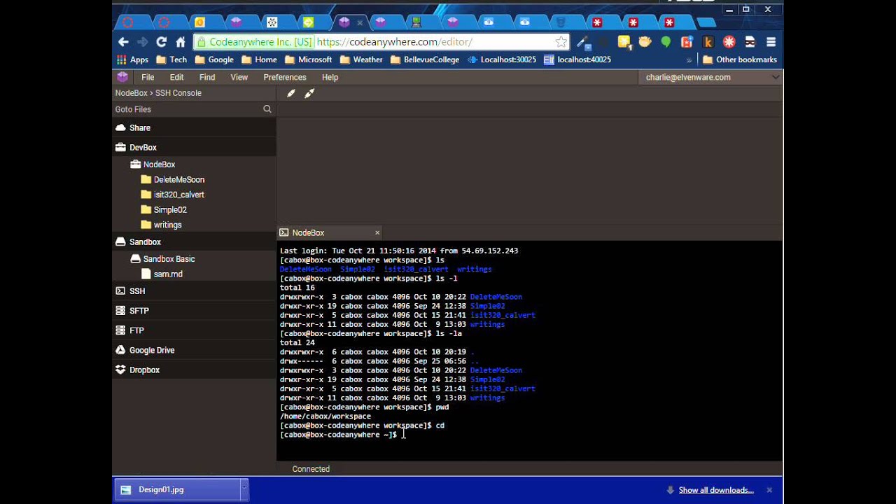This screenshot has width=896, height=504.
Task: Open the View menu
Action: 239,77
